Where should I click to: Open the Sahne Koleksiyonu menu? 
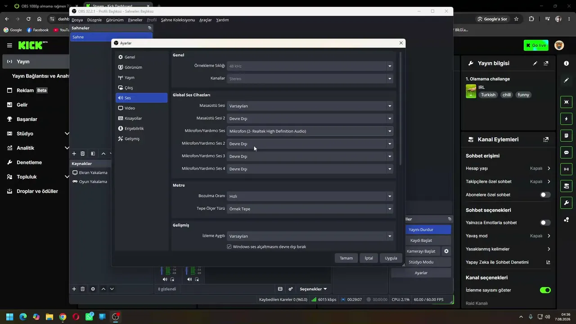tap(178, 20)
